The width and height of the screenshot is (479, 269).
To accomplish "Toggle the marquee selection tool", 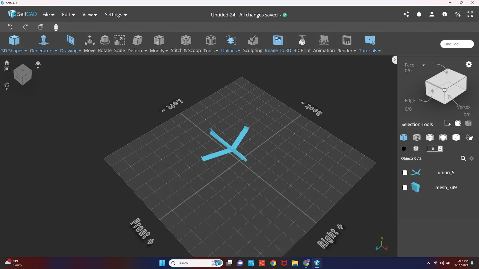I will pyautogui.click(x=448, y=123).
